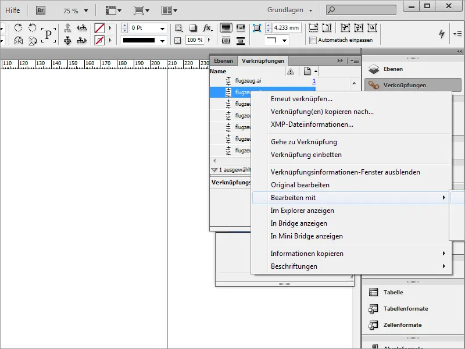Click Select Previous Object icon
This screenshot has height=349, width=465.
(x=81, y=28)
